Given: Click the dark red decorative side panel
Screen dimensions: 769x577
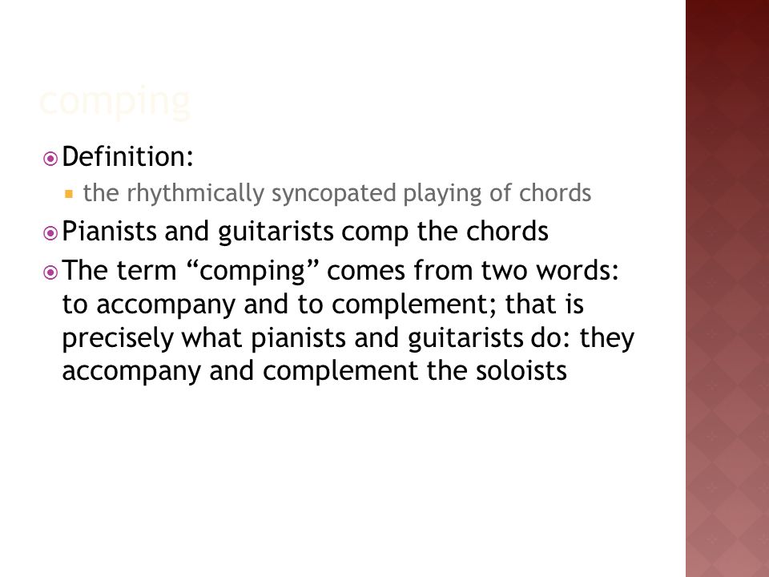Looking at the screenshot, I should click(x=727, y=288).
